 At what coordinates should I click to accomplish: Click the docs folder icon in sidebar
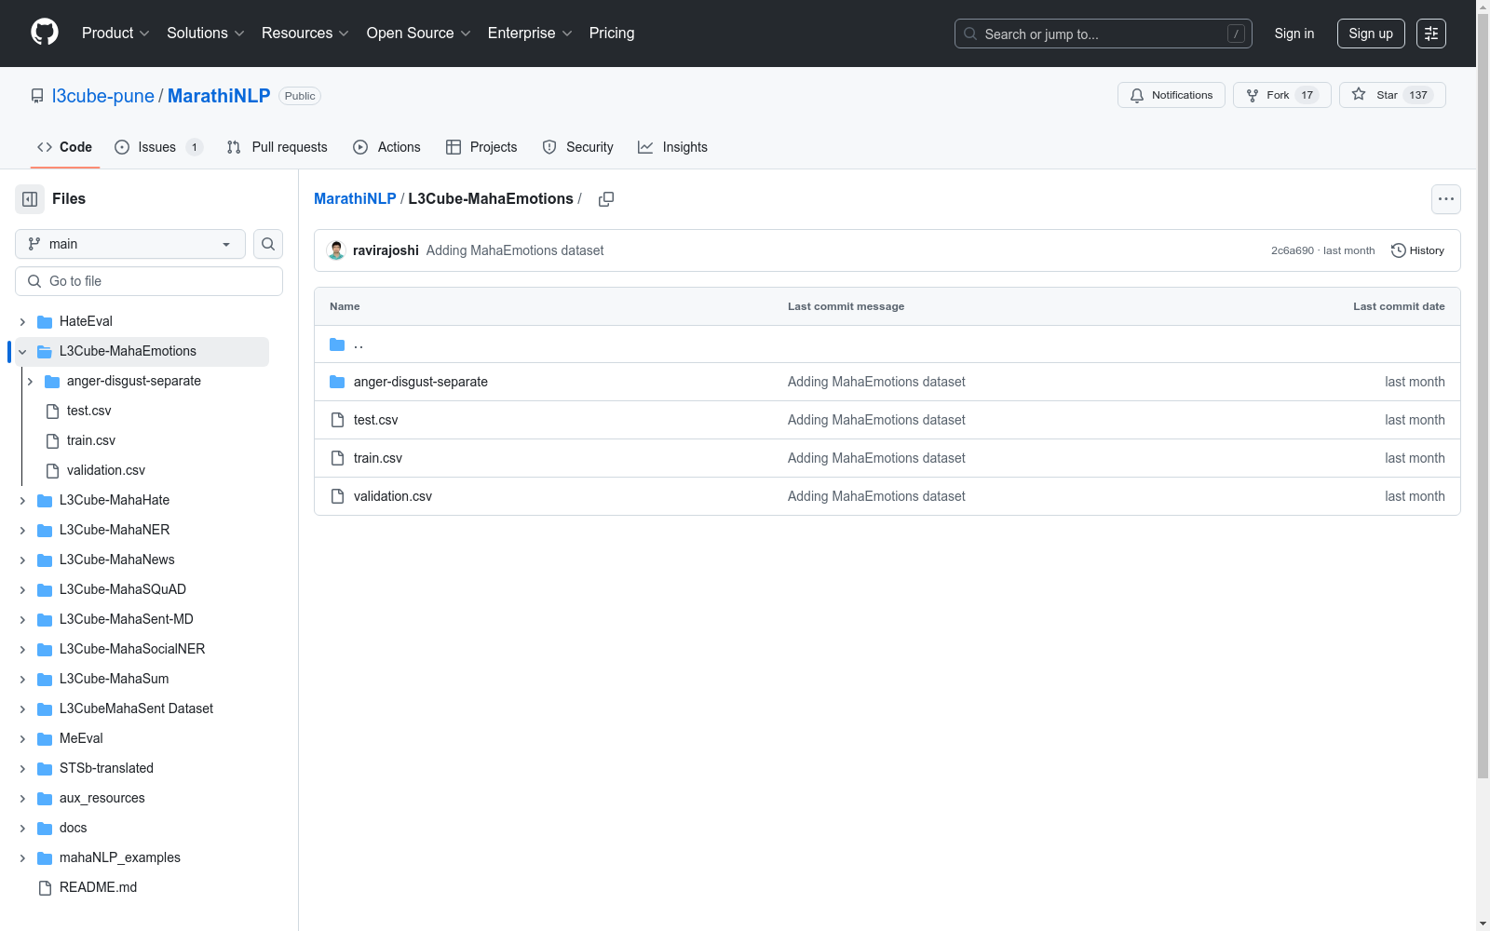click(45, 829)
